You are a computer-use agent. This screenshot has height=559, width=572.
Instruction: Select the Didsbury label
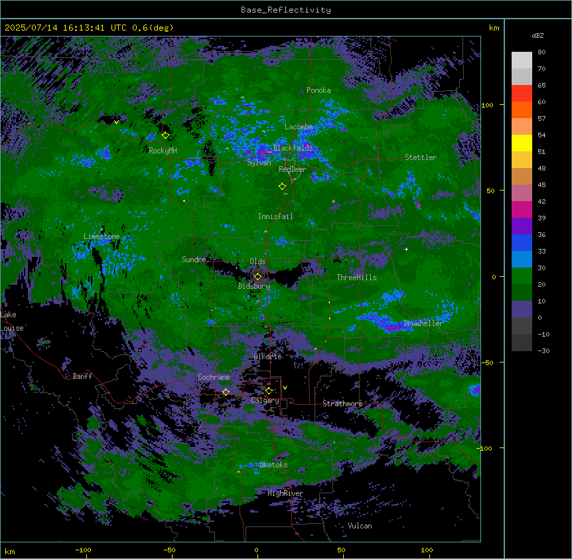click(254, 286)
